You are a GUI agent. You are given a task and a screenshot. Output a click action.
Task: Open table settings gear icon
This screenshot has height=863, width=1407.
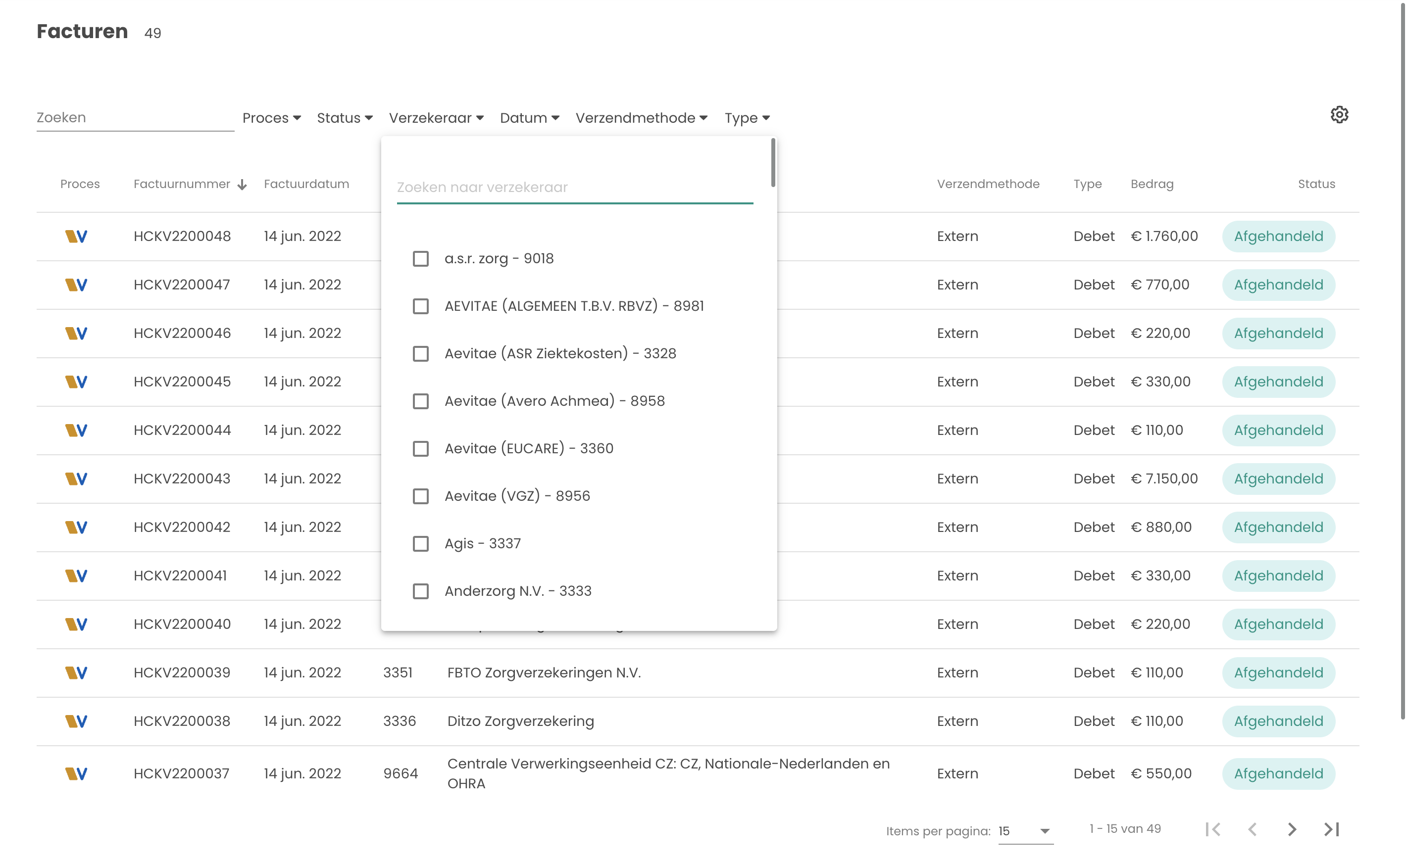click(x=1339, y=115)
